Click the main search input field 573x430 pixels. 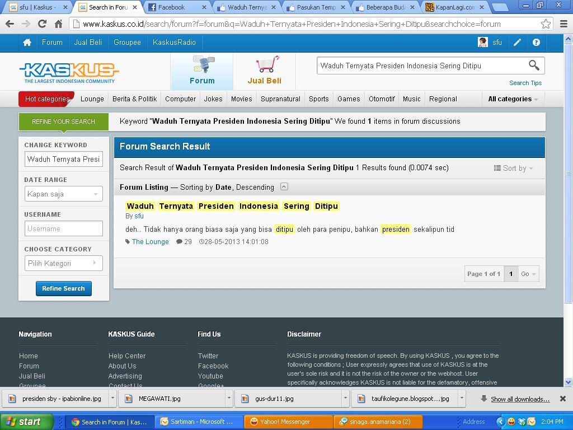422,66
